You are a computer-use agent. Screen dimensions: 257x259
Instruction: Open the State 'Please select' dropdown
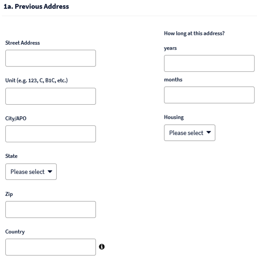[31, 172]
